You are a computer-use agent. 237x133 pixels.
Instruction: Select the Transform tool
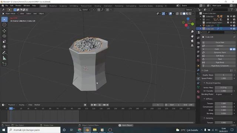point(4,47)
